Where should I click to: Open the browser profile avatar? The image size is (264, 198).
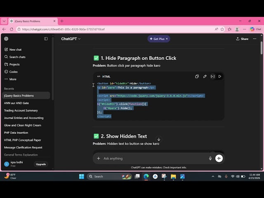coord(237,29)
